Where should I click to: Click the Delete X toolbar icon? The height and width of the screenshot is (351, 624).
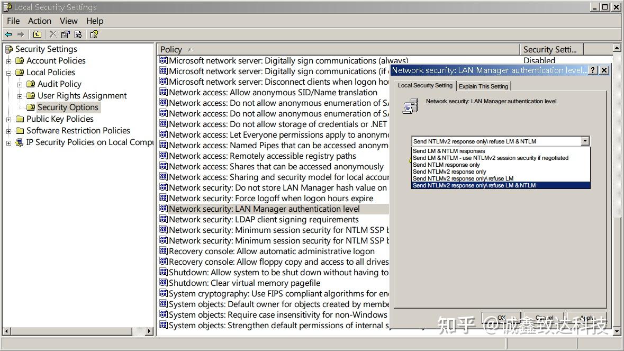pyautogui.click(x=53, y=34)
